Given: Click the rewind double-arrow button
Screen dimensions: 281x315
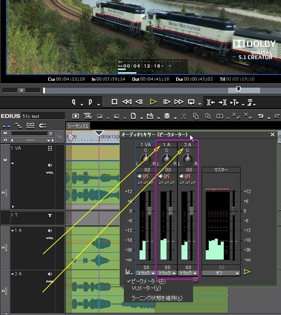Looking at the screenshot, I should click(x=127, y=102).
